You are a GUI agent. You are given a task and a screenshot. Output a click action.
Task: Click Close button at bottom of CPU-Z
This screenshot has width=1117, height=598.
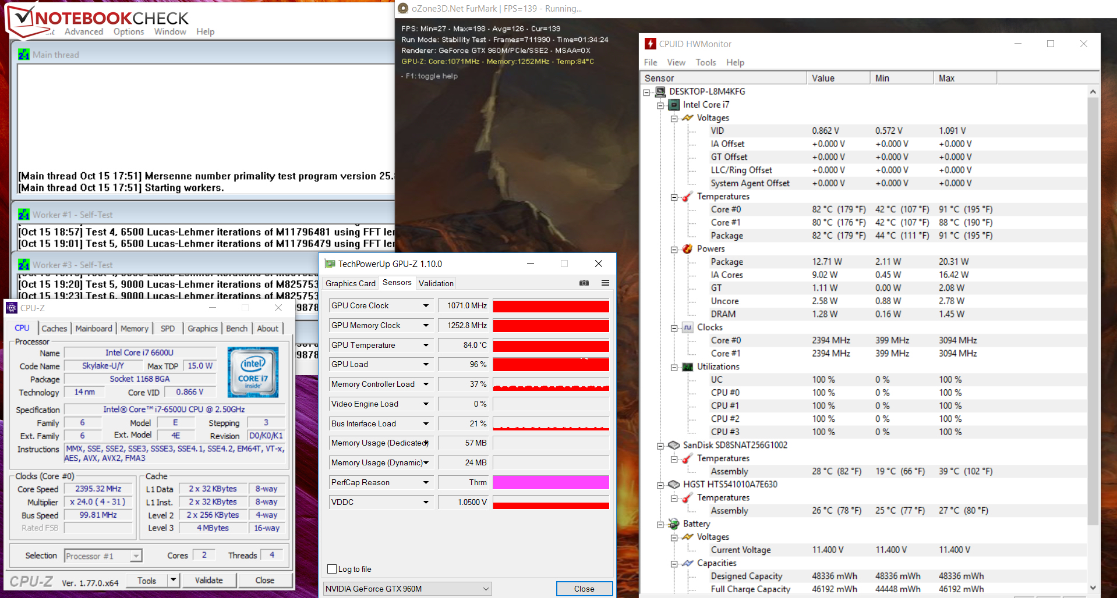tap(264, 580)
